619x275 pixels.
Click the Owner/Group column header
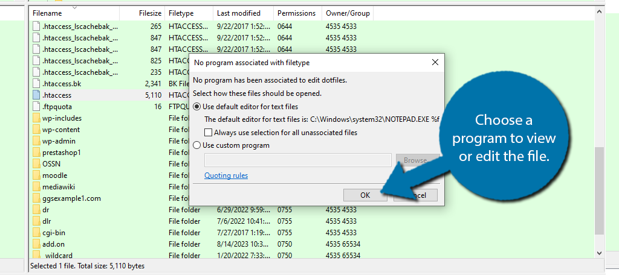[x=348, y=13]
